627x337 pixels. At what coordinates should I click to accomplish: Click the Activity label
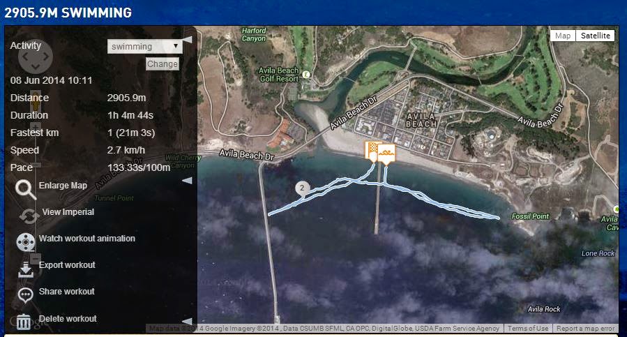click(x=26, y=45)
